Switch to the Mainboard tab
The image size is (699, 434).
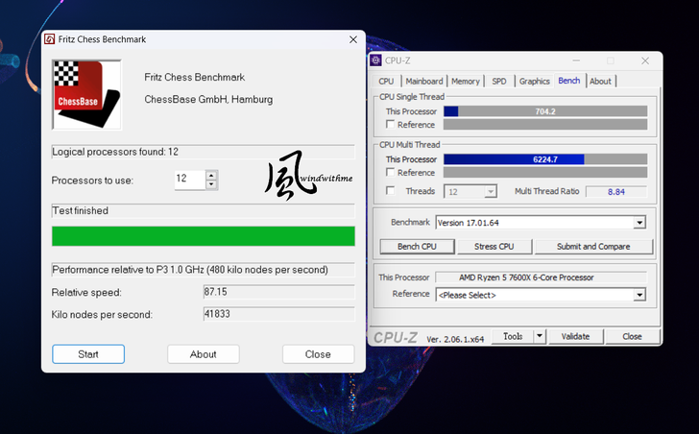(423, 82)
